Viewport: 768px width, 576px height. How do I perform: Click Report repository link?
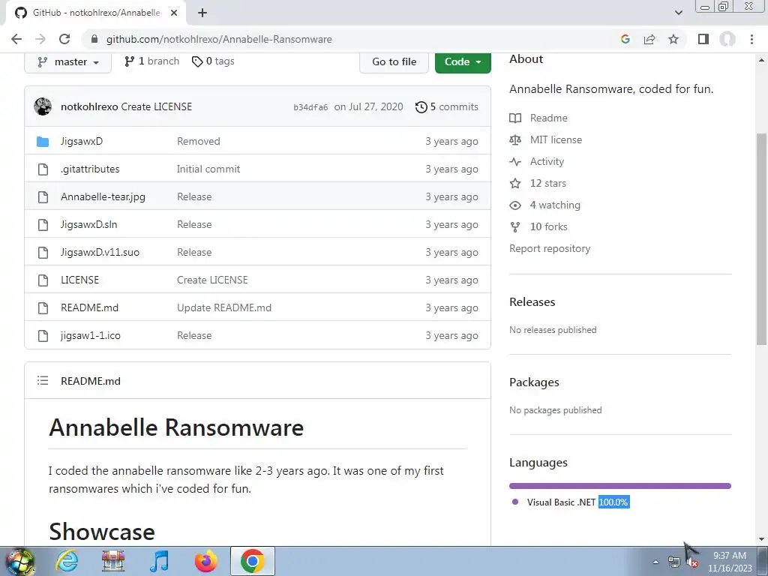550,249
